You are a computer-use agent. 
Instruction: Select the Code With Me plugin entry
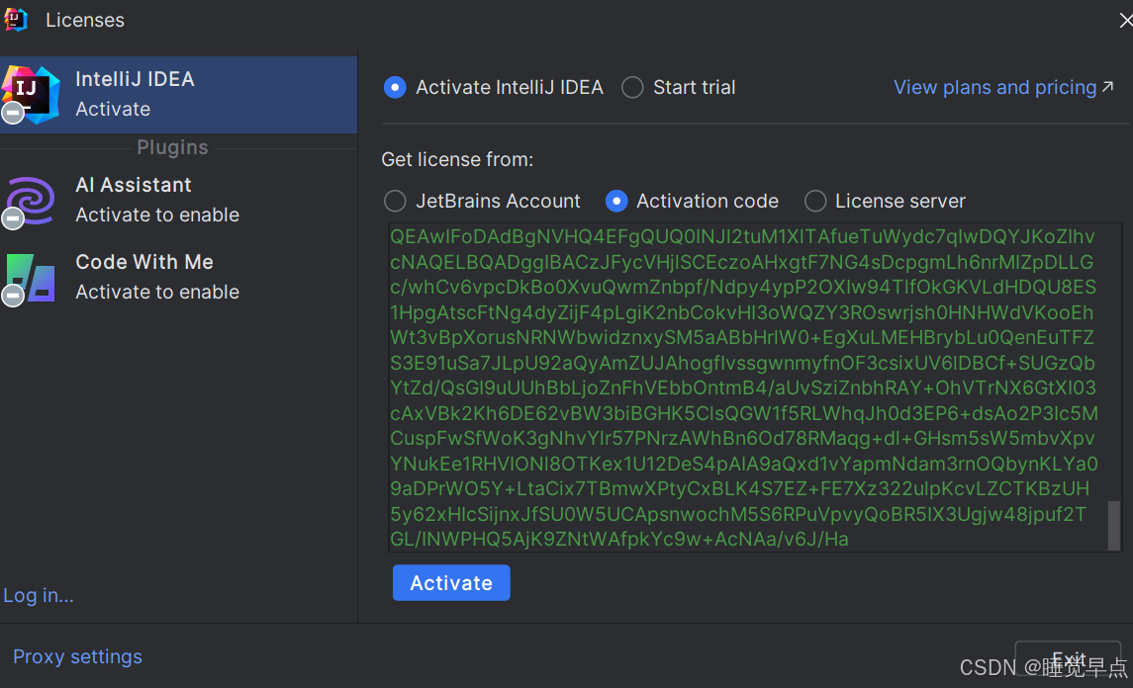[178, 277]
